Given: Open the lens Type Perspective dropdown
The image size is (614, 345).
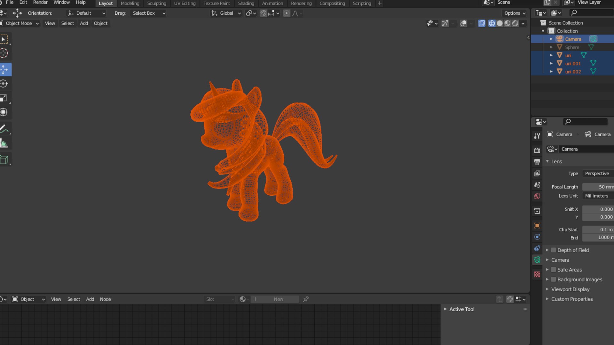Looking at the screenshot, I should pyautogui.click(x=598, y=173).
